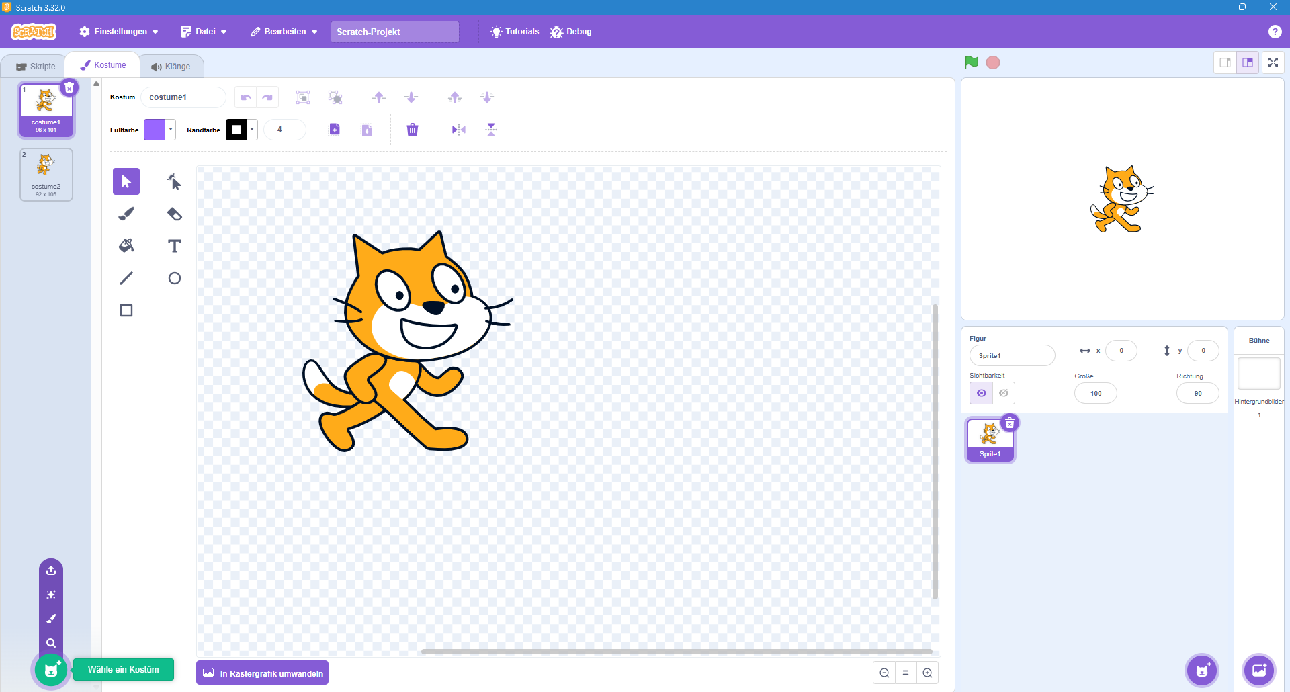Zoom out the canvas

[x=884, y=673]
